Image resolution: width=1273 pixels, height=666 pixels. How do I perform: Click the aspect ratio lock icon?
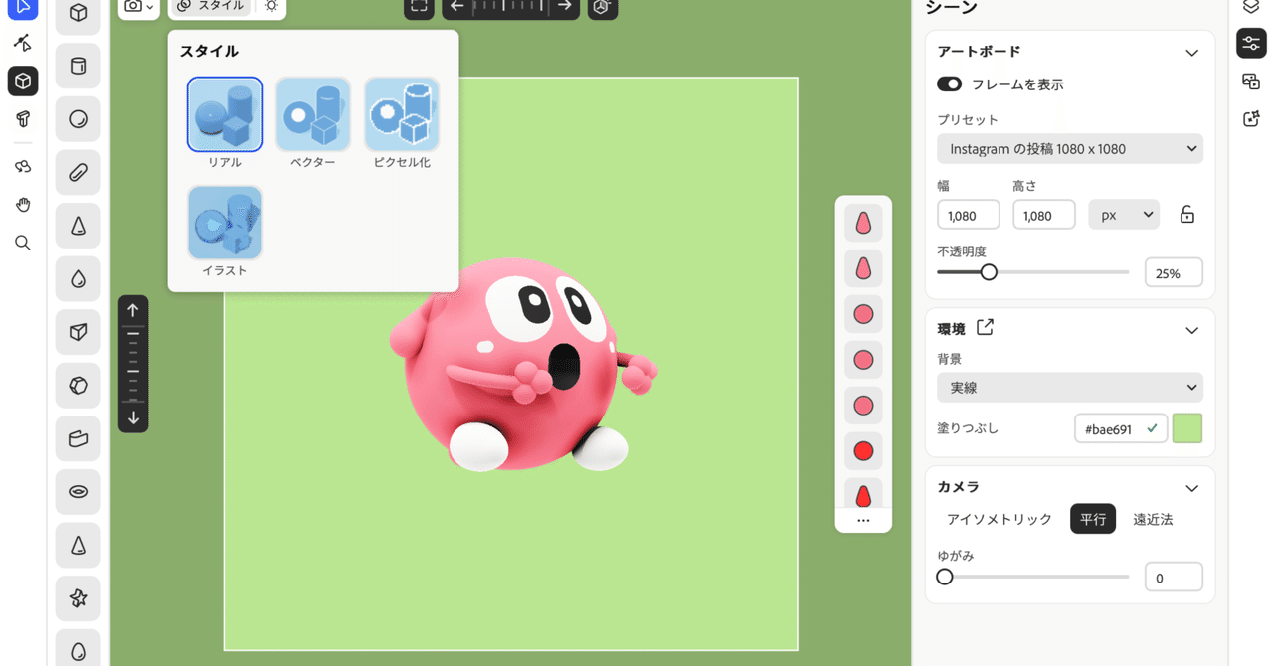point(1186,215)
